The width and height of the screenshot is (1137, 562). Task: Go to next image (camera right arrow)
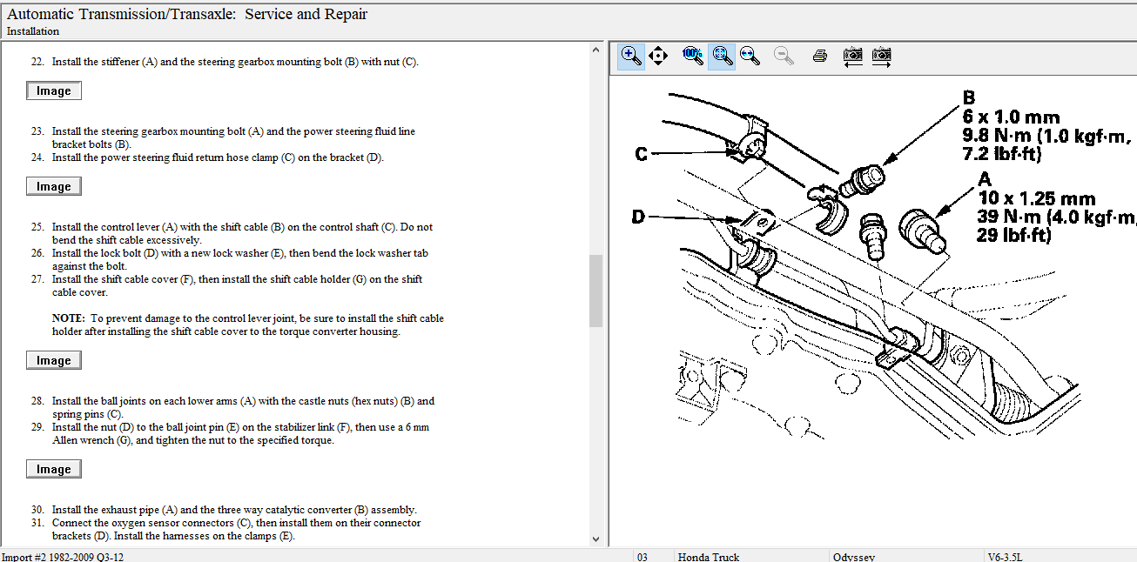[x=882, y=57]
